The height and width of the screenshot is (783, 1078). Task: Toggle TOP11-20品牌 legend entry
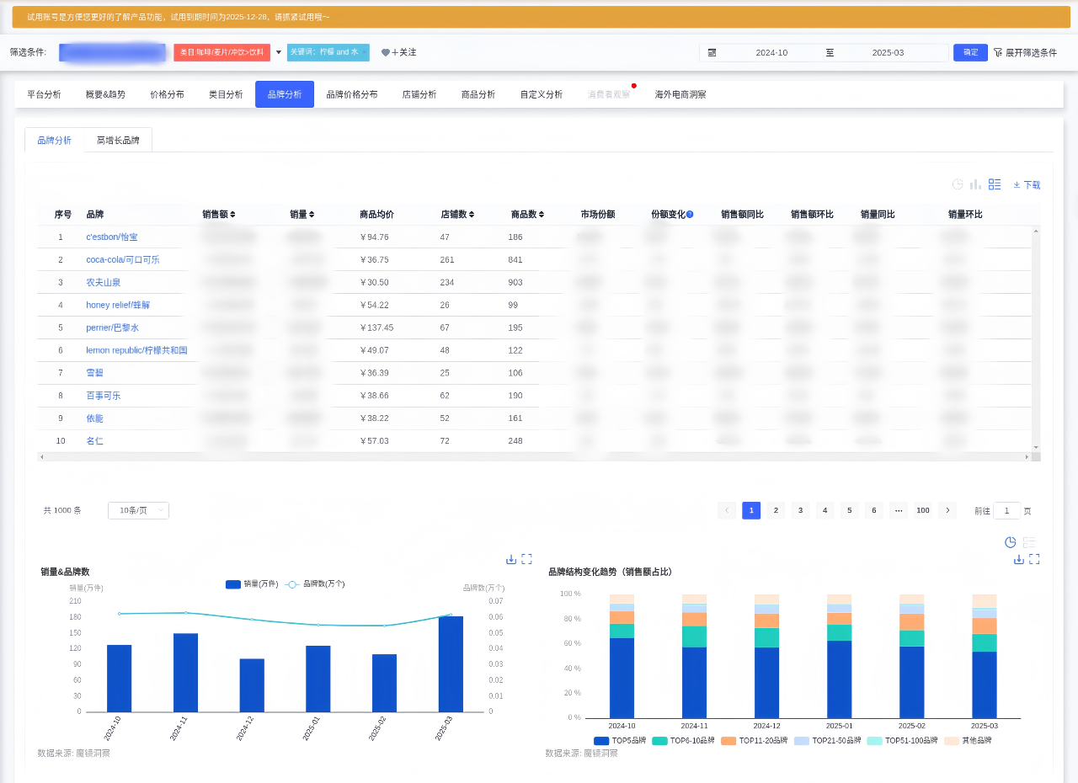click(x=755, y=741)
